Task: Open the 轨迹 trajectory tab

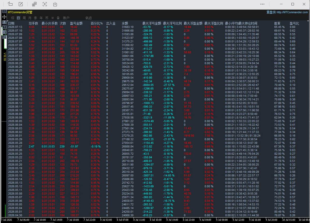Action: (x=88, y=18)
